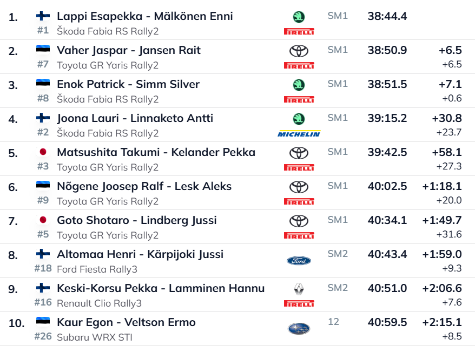Open Nõgene Joosep Ralf - Lesk Aleks
Screen dimensions: 475x346
144,186
